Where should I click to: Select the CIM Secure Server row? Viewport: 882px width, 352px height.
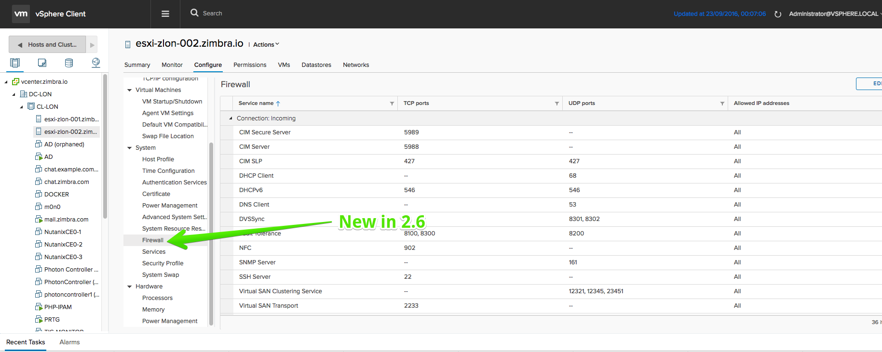point(551,132)
